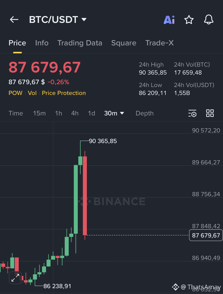
Task: Go to the Square tab
Action: tap(124, 43)
